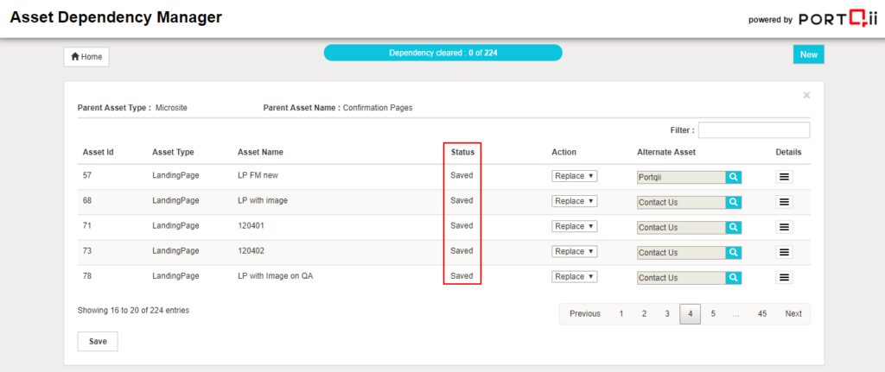The image size is (885, 372).
Task: Select asset name LP FM new
Action: (258, 175)
